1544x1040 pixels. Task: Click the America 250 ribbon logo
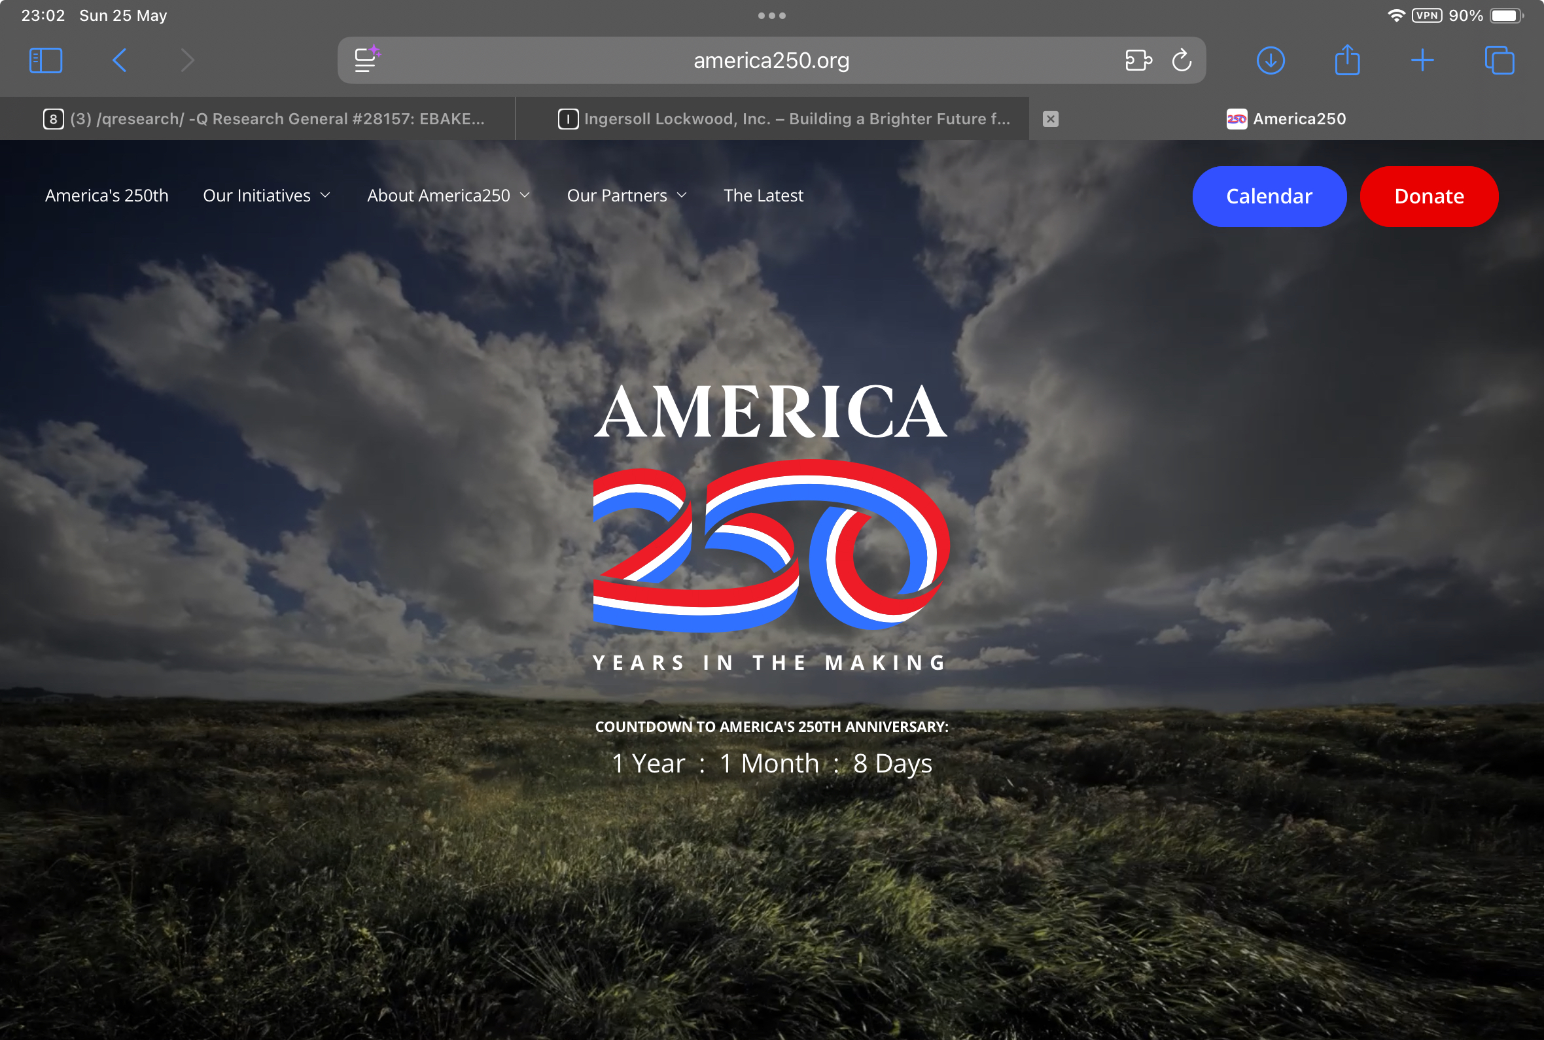771,545
